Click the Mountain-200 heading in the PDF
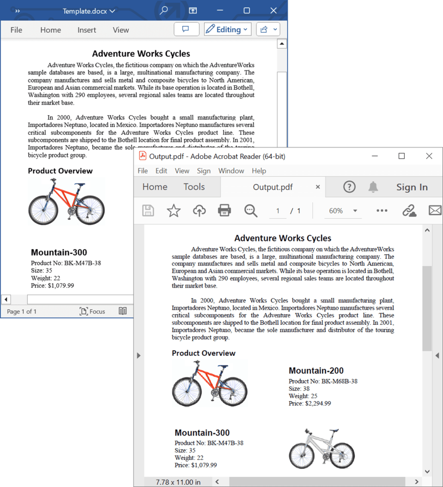 [316, 371]
